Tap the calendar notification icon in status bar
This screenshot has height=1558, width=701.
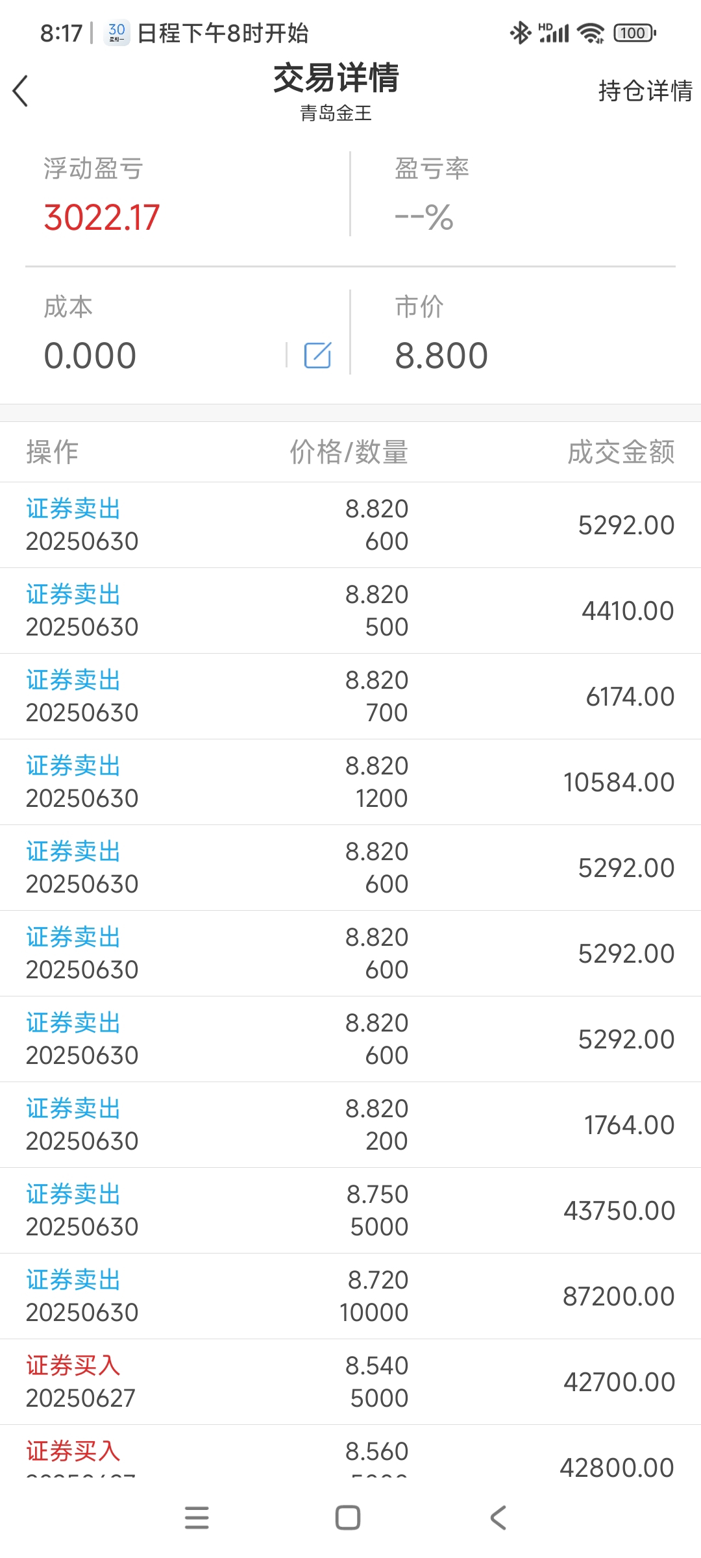tap(117, 32)
